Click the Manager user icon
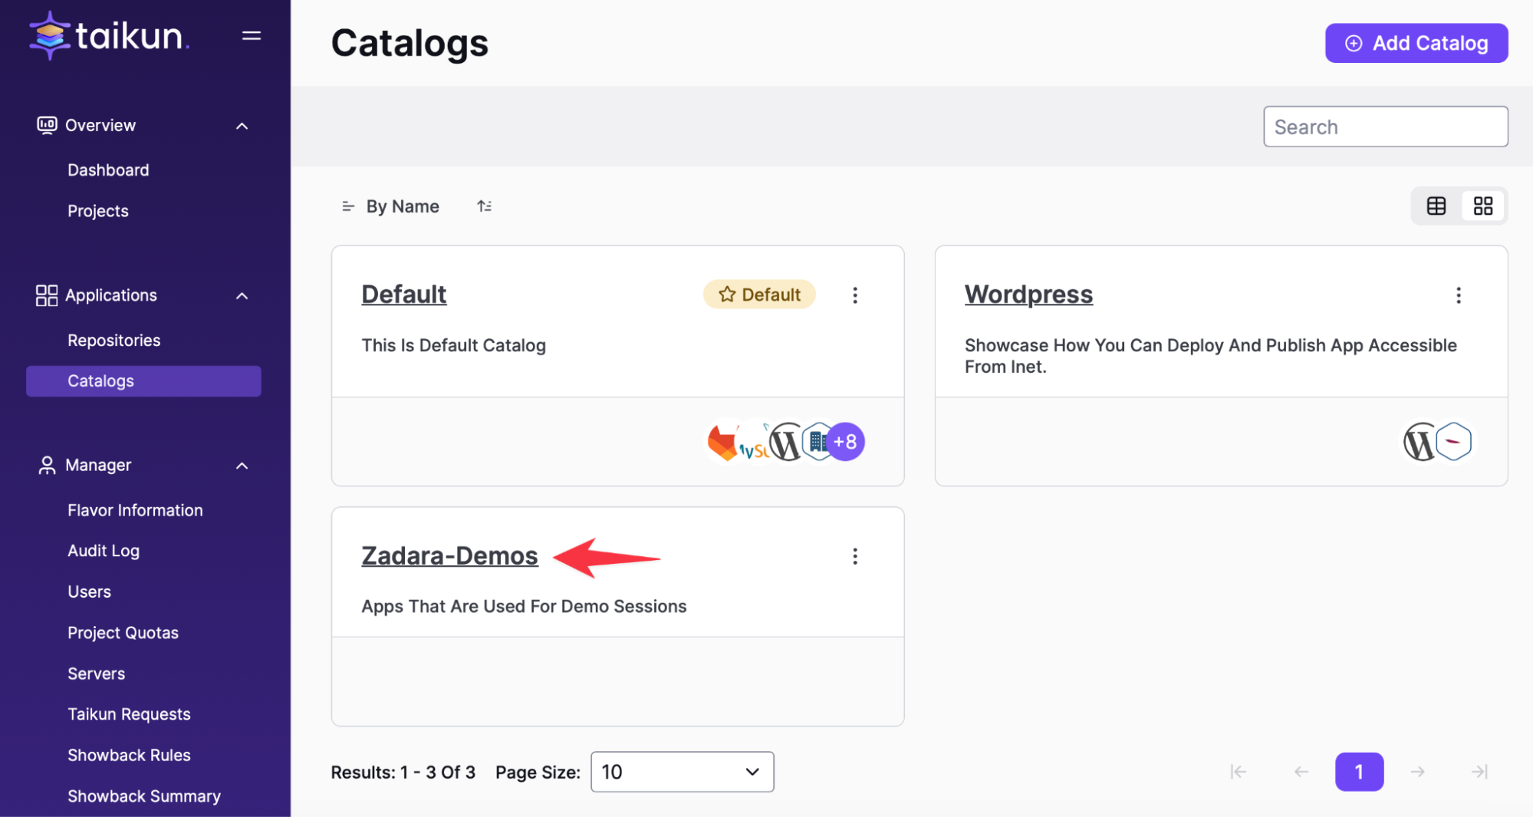 47,466
